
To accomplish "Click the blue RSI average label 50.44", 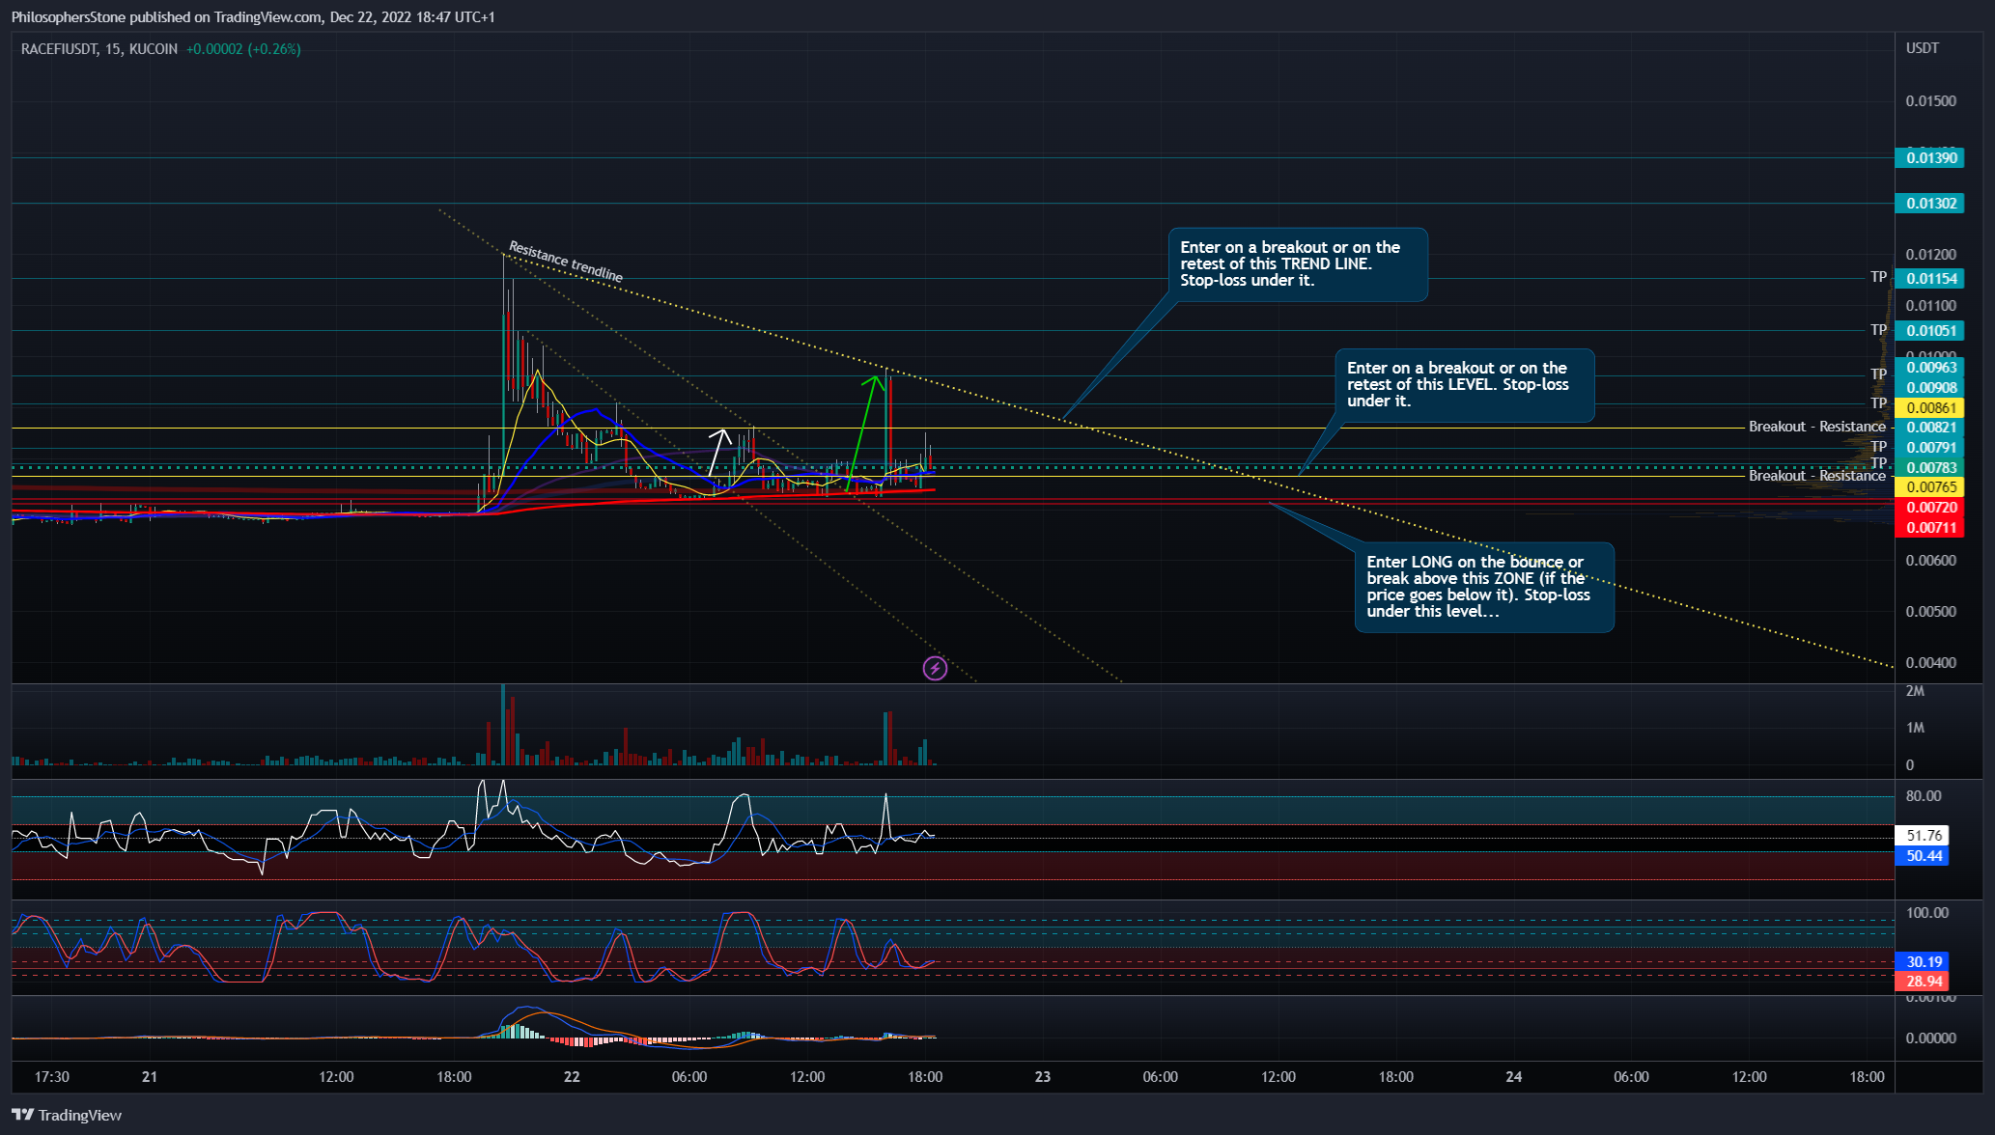I will point(1922,856).
